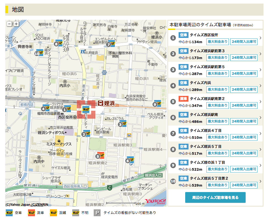Zoom in the map with plus button
The height and width of the screenshot is (222, 269).
[16, 24]
